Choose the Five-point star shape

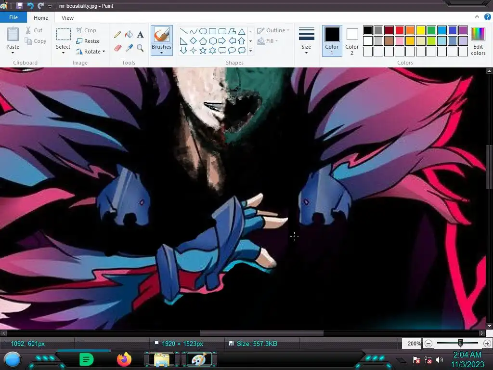coord(203,50)
